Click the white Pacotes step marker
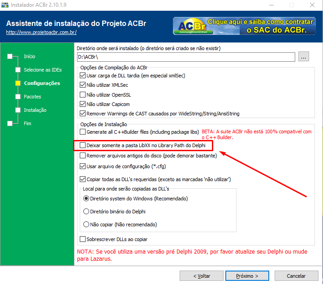The height and width of the screenshot is (284, 323). pyautogui.click(x=18, y=97)
